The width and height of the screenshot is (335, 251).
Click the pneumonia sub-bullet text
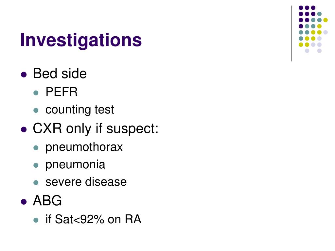[x=75, y=165]
